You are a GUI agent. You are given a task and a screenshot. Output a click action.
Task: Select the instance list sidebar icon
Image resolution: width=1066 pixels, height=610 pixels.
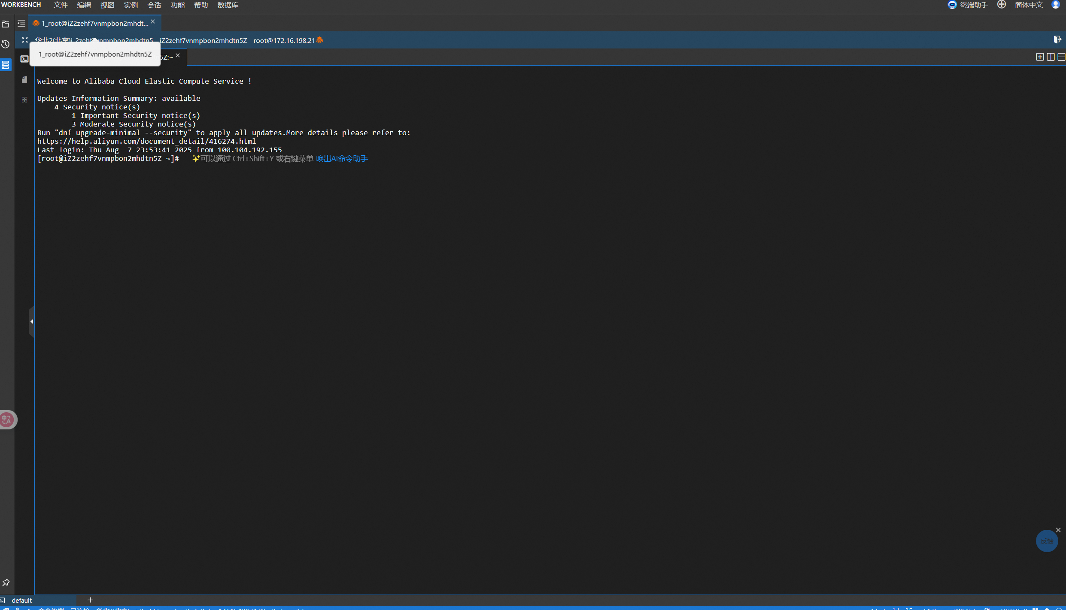click(x=6, y=65)
